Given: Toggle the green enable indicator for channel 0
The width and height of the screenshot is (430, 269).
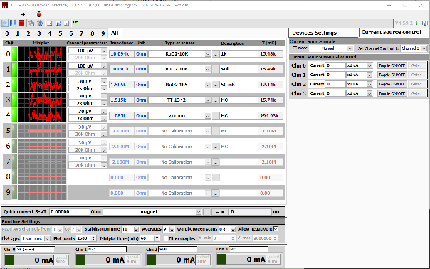Looking at the screenshot, I should pyautogui.click(x=14, y=54).
